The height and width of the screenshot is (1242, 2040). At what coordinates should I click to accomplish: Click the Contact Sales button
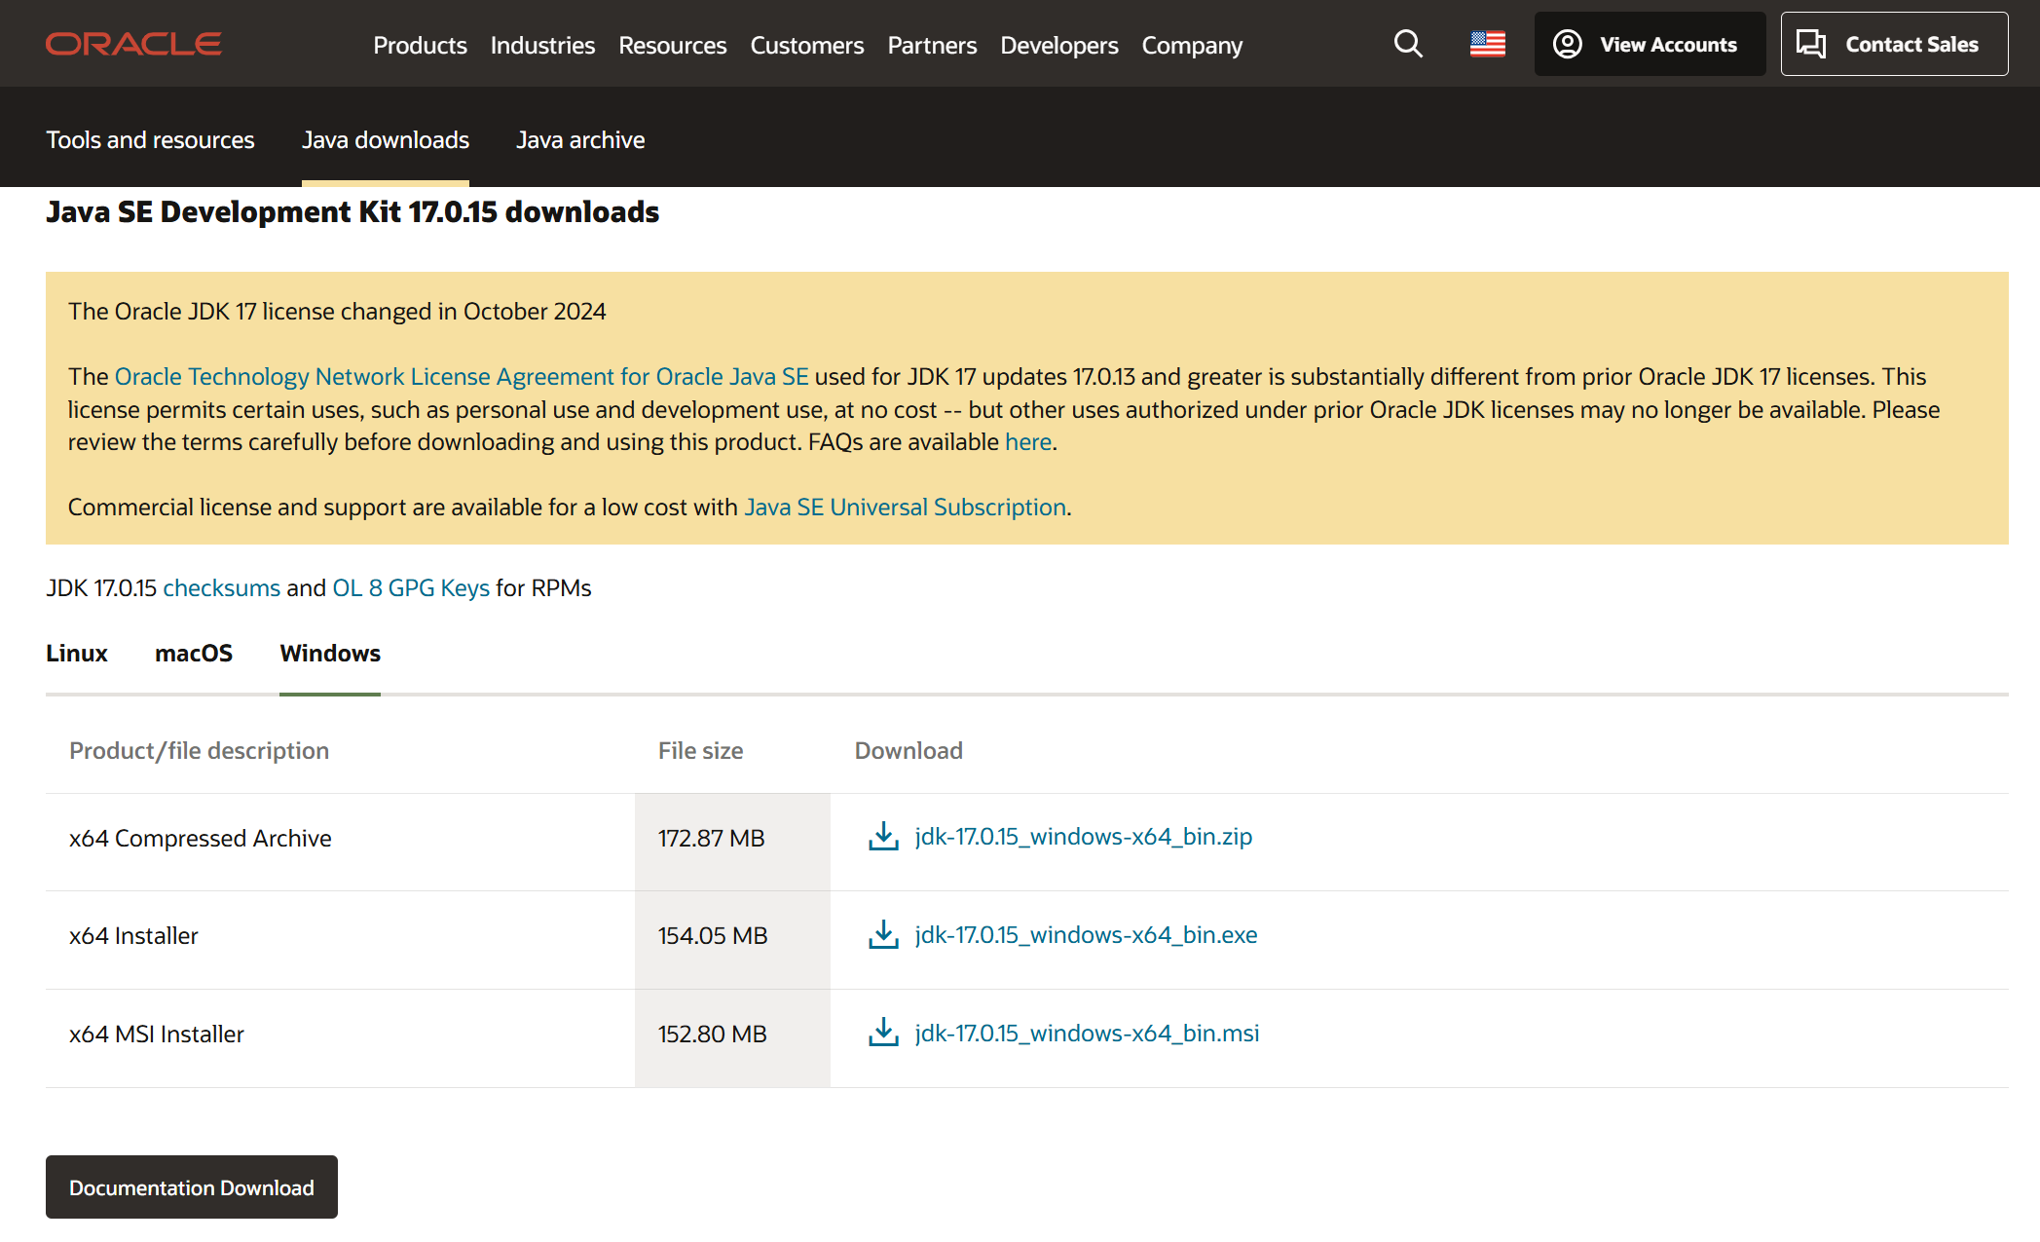point(1894,44)
